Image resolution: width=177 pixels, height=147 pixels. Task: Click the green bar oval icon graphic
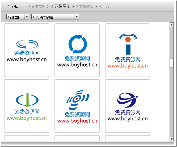tap(27, 100)
